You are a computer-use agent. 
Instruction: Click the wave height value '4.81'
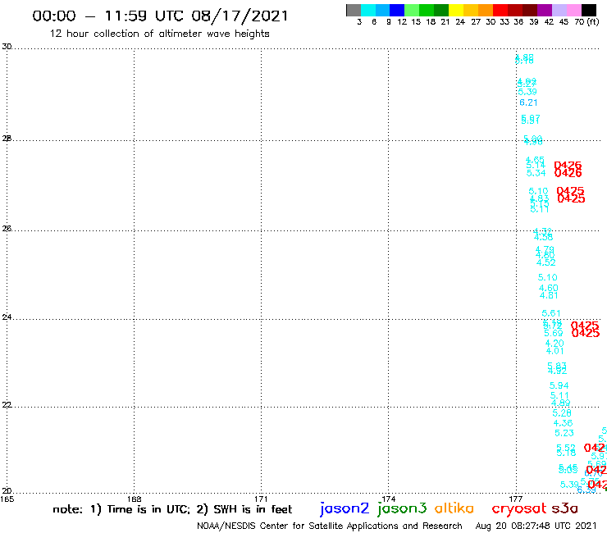549,295
